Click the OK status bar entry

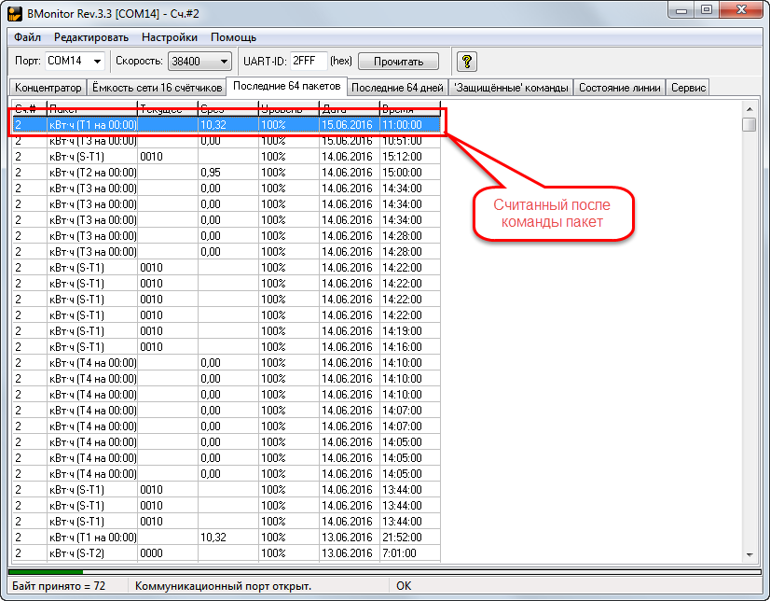click(x=404, y=586)
